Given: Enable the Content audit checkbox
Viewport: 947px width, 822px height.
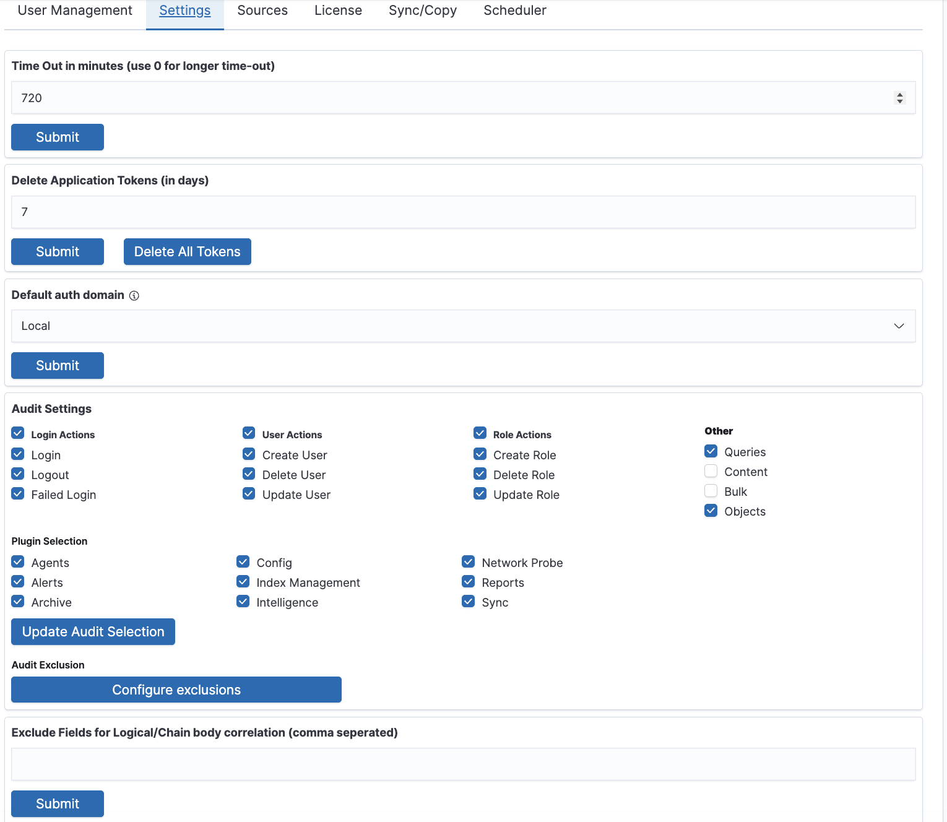Looking at the screenshot, I should pyautogui.click(x=711, y=472).
